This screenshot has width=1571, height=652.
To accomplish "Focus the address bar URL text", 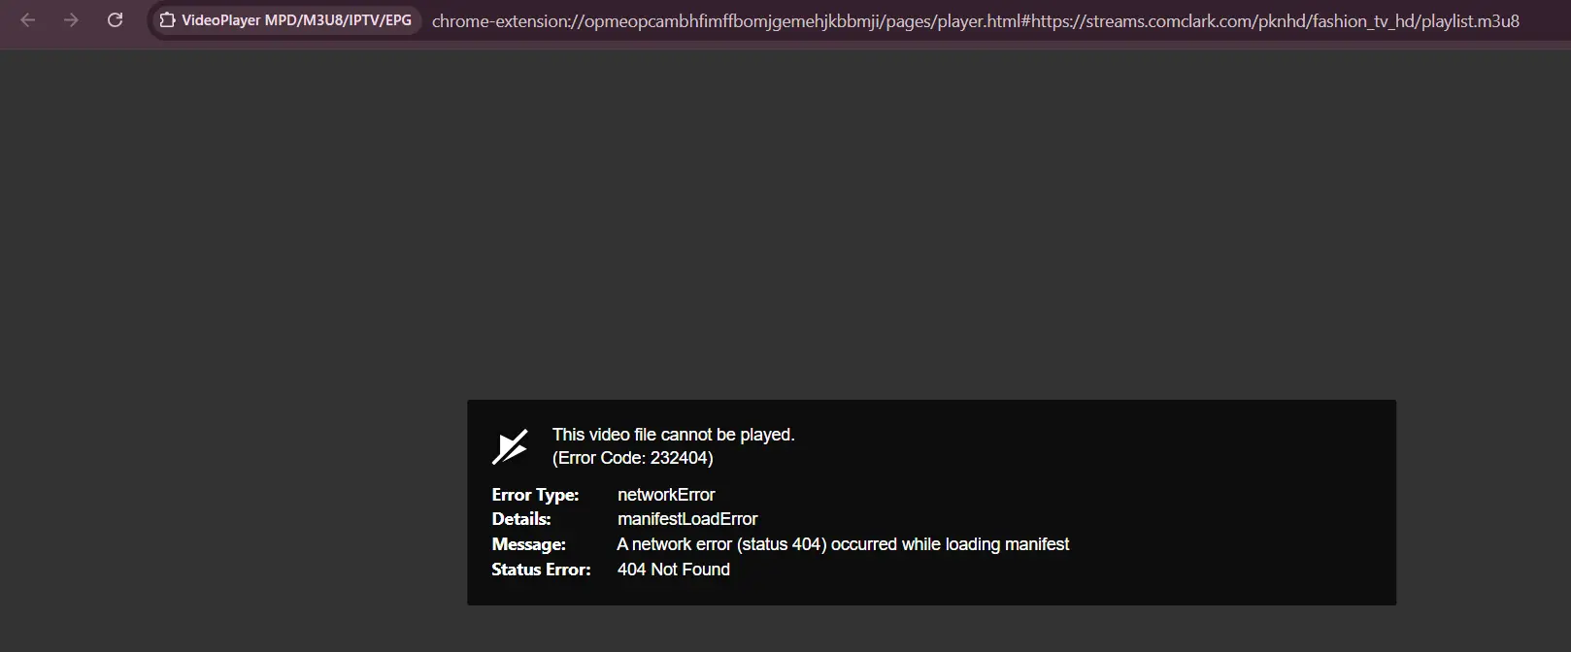I will click(x=975, y=20).
